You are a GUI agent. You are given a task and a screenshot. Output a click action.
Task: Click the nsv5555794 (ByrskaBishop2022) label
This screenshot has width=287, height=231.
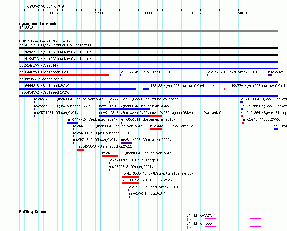pyautogui.click(x=62, y=106)
